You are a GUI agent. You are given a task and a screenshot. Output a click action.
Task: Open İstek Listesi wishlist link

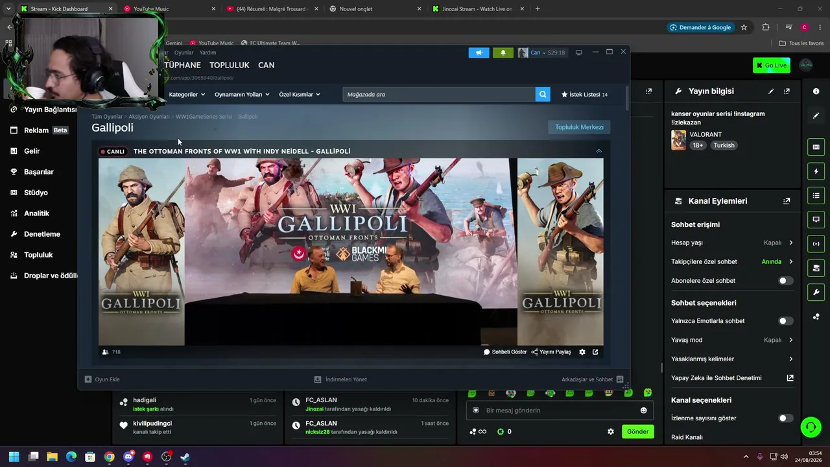[584, 95]
